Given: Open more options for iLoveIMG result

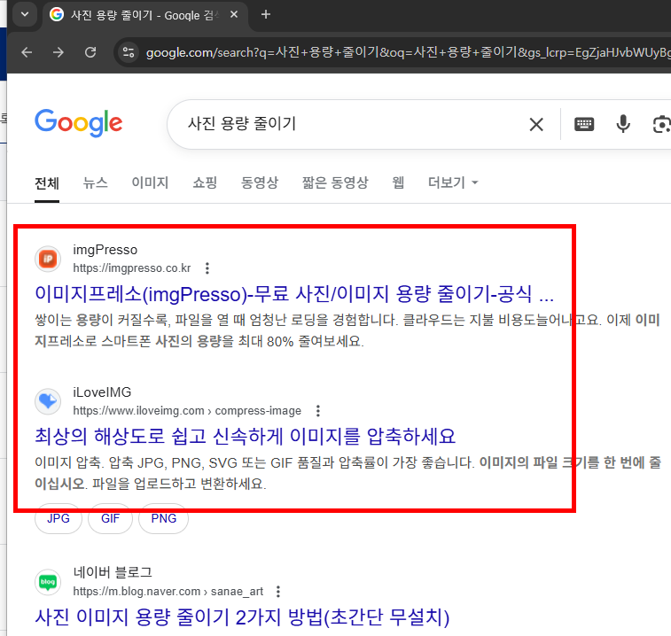Looking at the screenshot, I should [x=318, y=411].
